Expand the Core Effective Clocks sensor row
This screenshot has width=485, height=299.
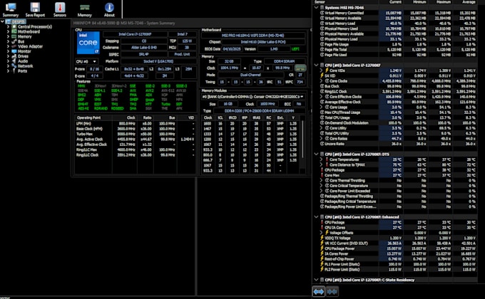[321, 97]
